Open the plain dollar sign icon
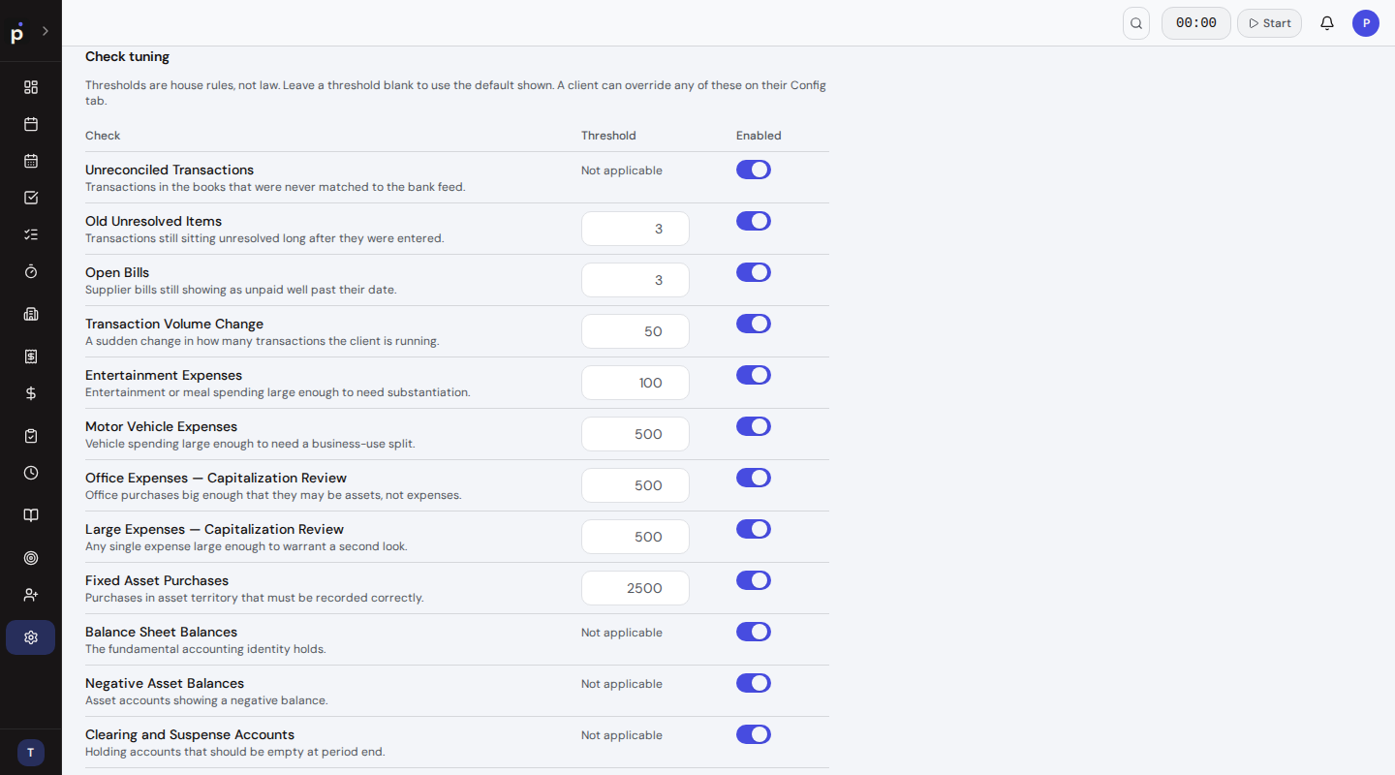 (x=31, y=393)
